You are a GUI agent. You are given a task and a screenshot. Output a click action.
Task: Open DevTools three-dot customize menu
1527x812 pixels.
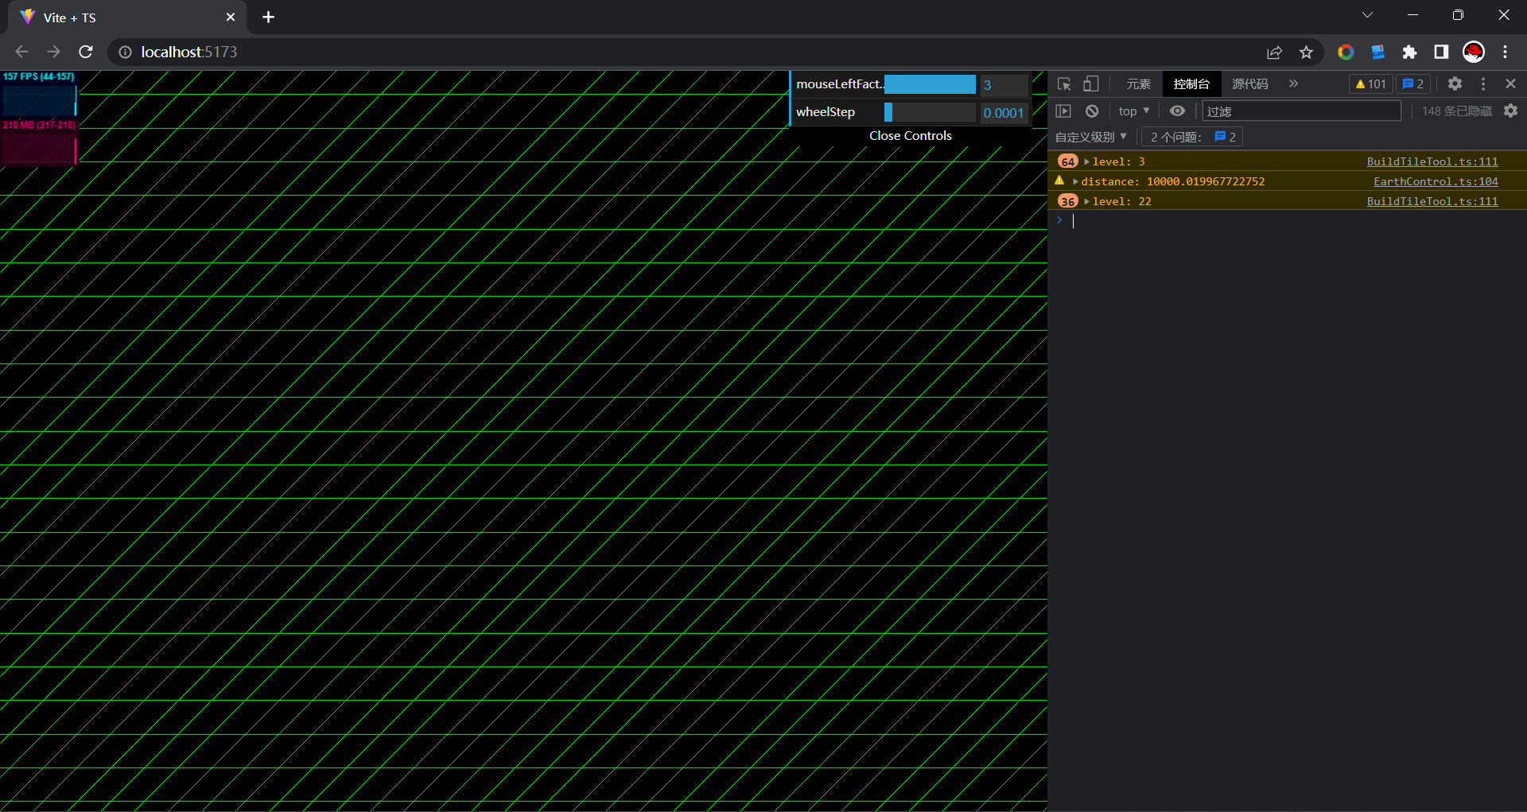pyautogui.click(x=1483, y=84)
